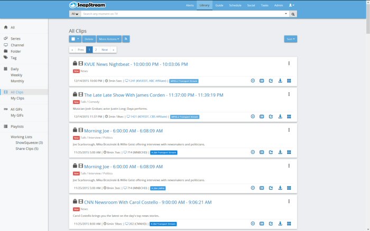Download the 8min 7sec Morning Joe clip
This screenshot has width=370, height=231.
(x=280, y=152)
